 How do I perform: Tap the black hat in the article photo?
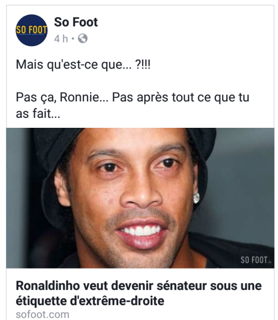[57, 155]
